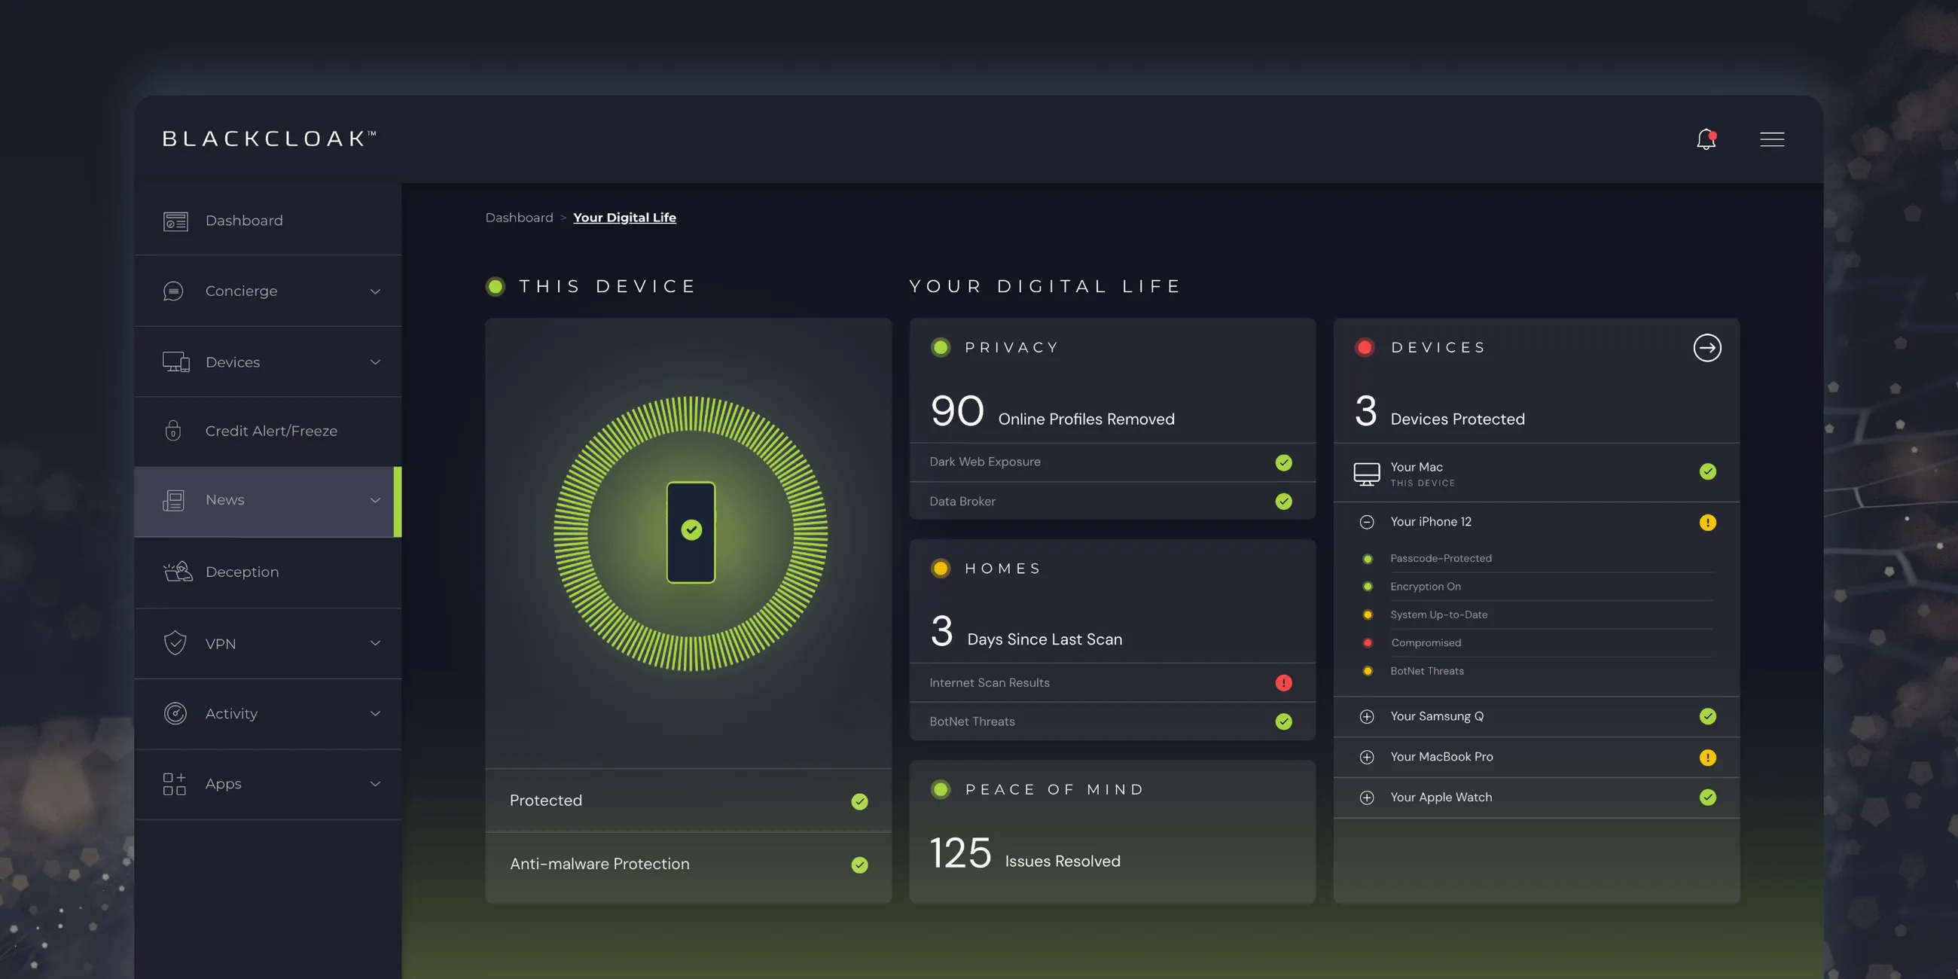The width and height of the screenshot is (1958, 979).
Task: Open the notification bell icon
Action: click(x=1706, y=139)
